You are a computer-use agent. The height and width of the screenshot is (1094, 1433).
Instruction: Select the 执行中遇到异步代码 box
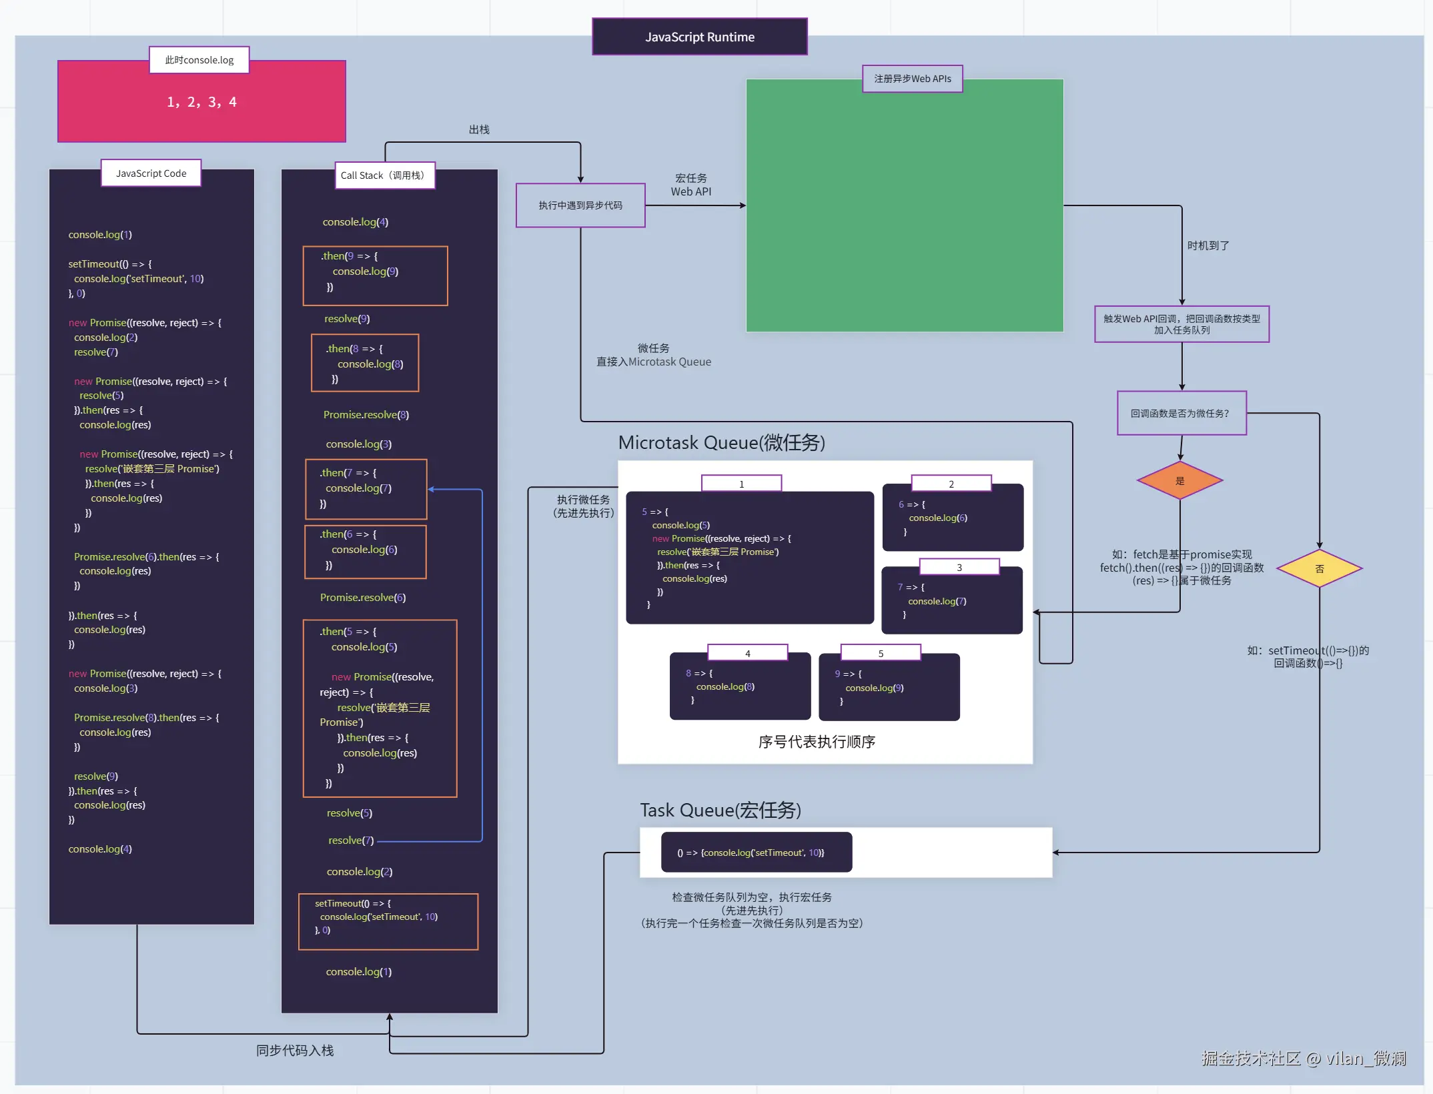point(580,205)
